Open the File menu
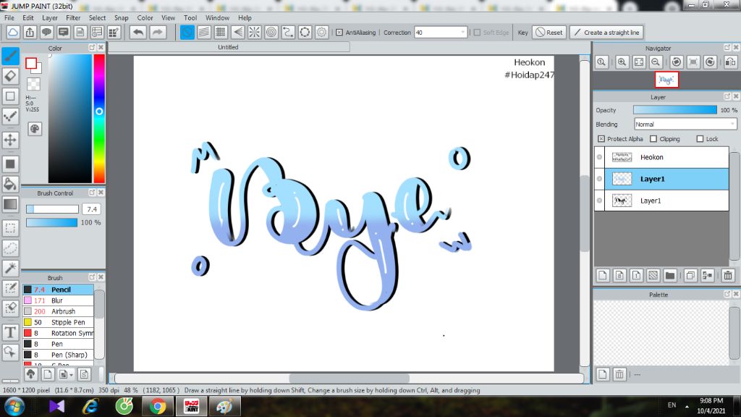Image resolution: width=741 pixels, height=417 pixels. coord(9,18)
